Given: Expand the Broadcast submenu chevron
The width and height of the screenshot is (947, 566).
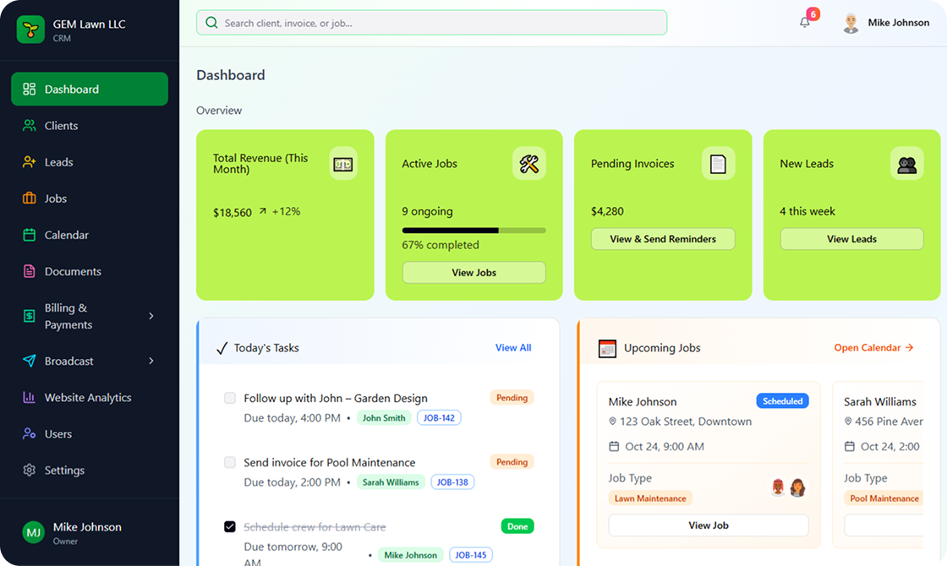Looking at the screenshot, I should (151, 361).
